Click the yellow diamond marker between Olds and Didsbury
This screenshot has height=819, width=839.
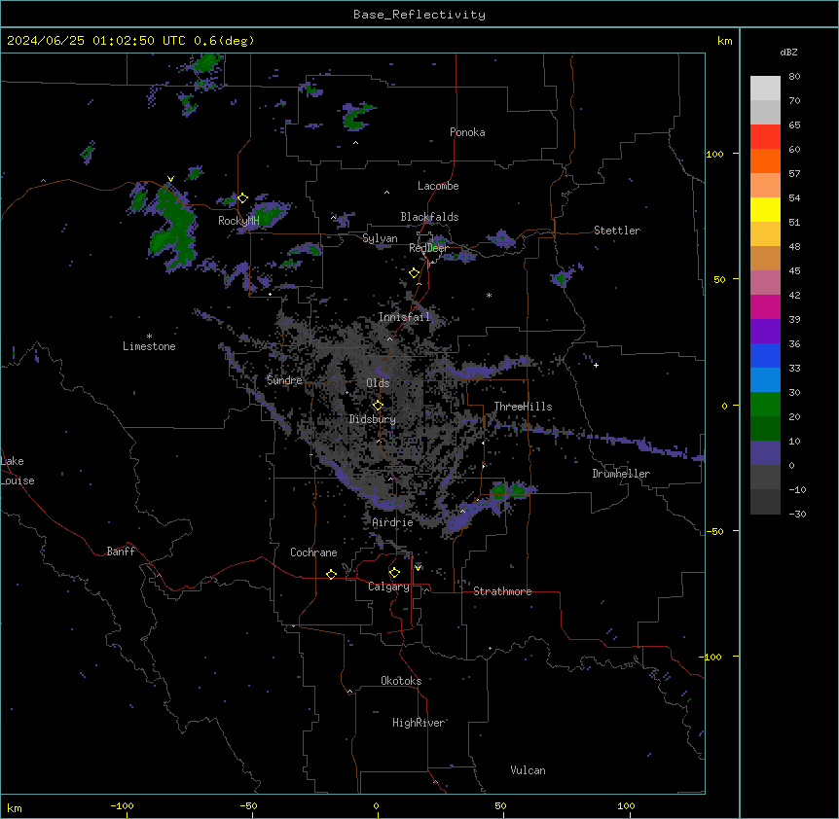378,406
